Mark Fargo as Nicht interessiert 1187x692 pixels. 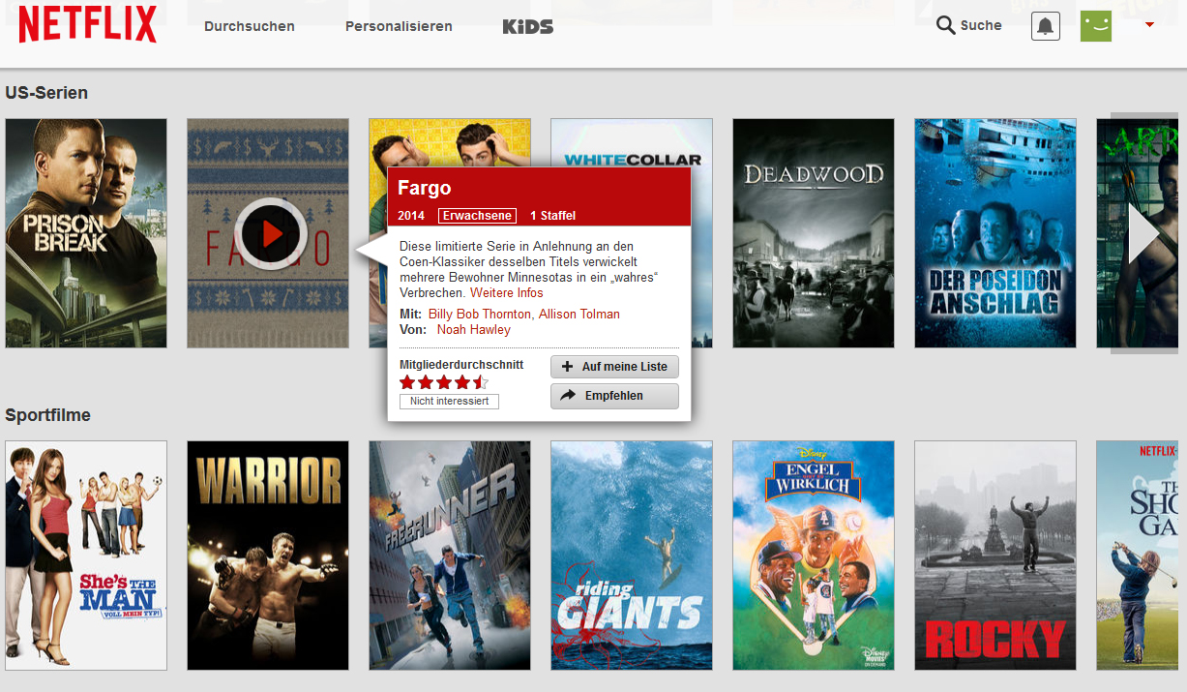click(449, 401)
